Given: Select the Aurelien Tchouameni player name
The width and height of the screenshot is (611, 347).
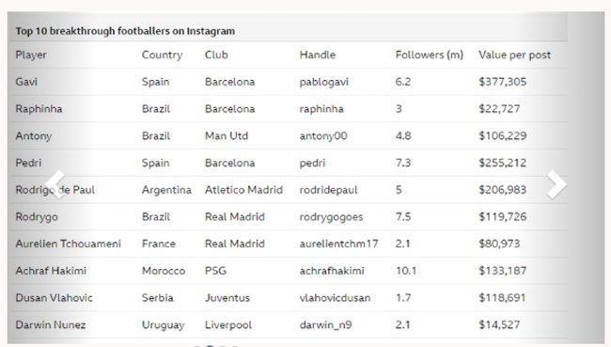Looking at the screenshot, I should pyautogui.click(x=69, y=244).
